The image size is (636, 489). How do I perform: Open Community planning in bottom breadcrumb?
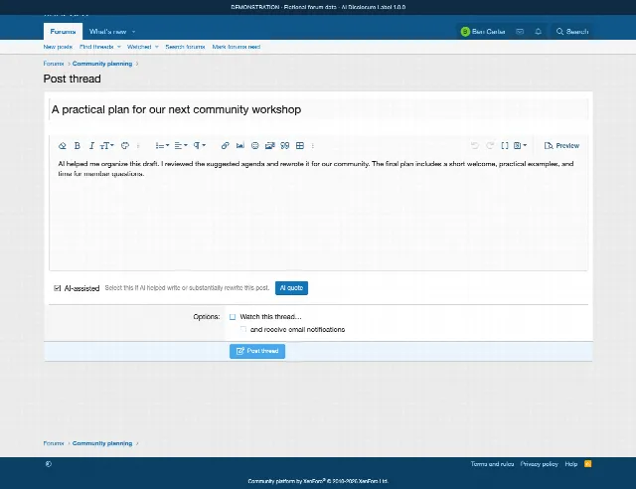[x=102, y=443]
